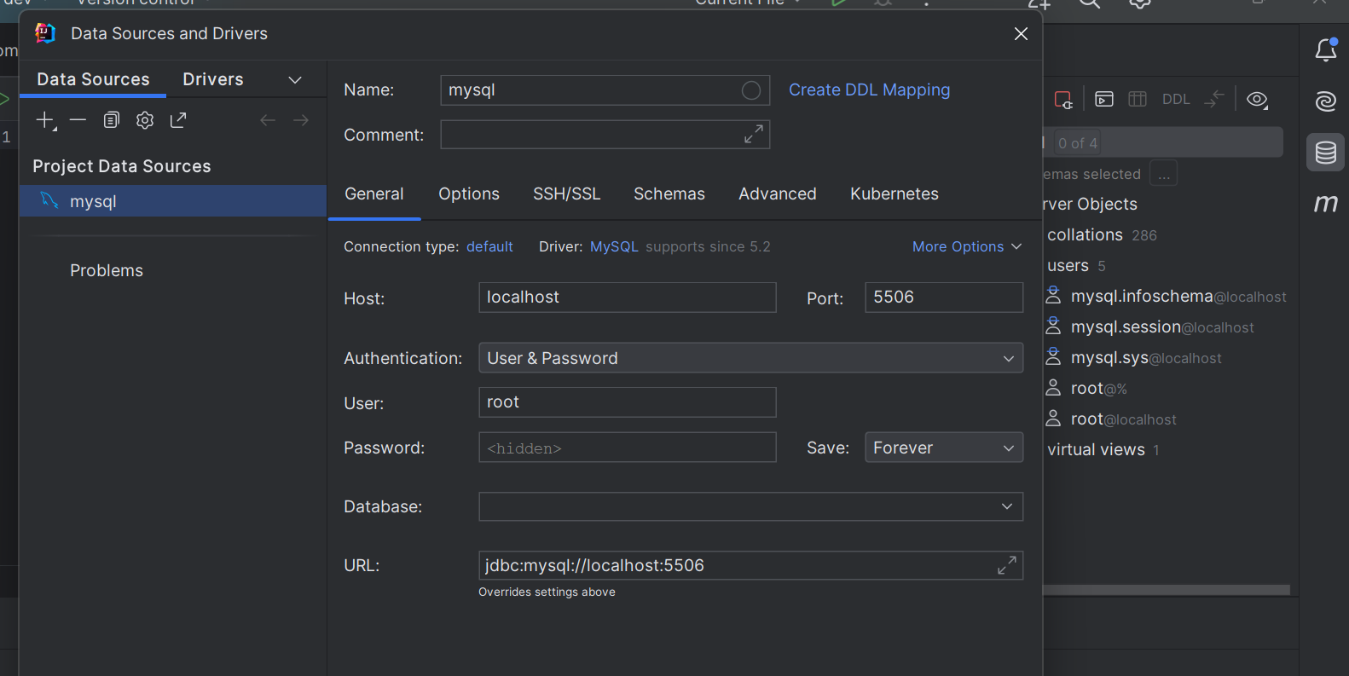Click Create DDL Mapping link
The width and height of the screenshot is (1349, 676).
[x=869, y=90]
